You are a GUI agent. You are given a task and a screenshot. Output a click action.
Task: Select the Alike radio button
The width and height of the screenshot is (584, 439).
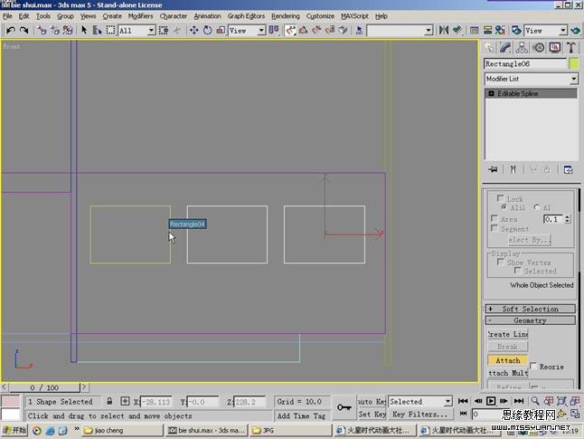coord(504,206)
